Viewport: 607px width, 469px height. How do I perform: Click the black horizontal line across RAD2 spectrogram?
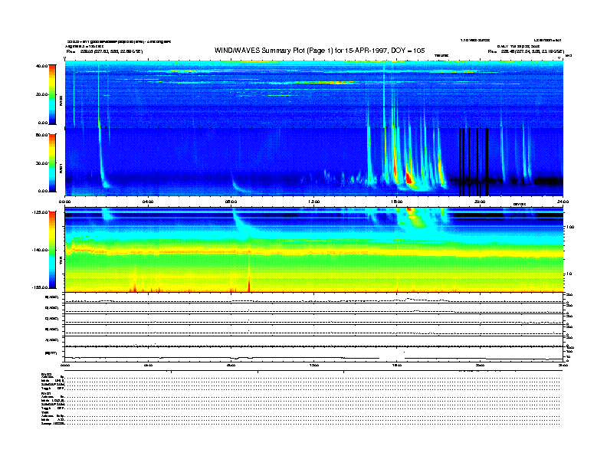[x=314, y=107]
